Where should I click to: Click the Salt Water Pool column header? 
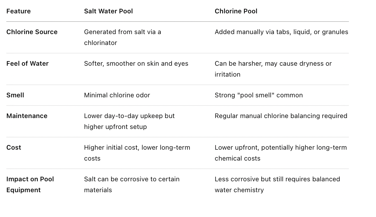click(108, 11)
